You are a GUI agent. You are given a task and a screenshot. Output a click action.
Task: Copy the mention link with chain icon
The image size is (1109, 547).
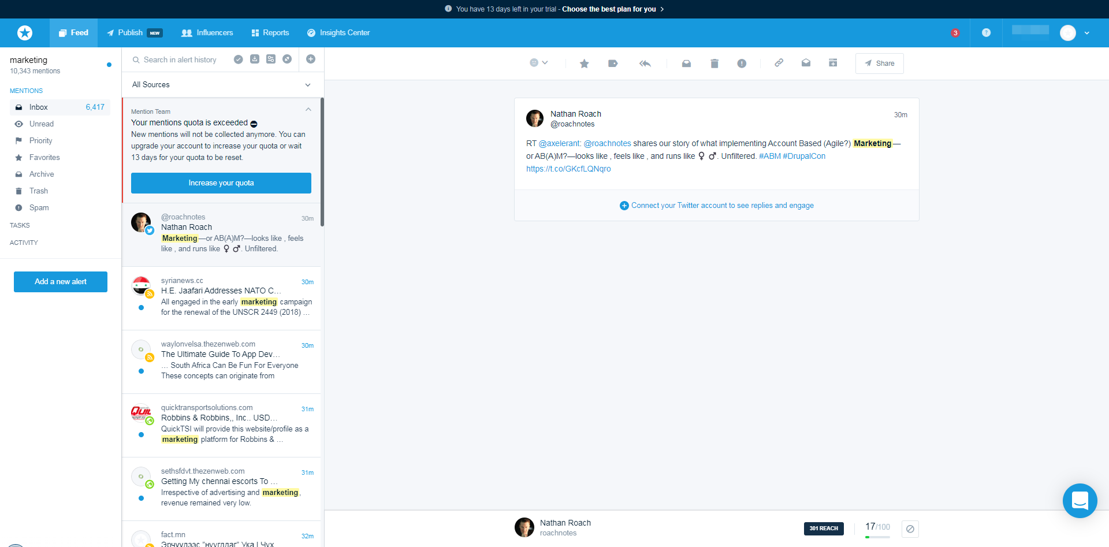click(779, 63)
